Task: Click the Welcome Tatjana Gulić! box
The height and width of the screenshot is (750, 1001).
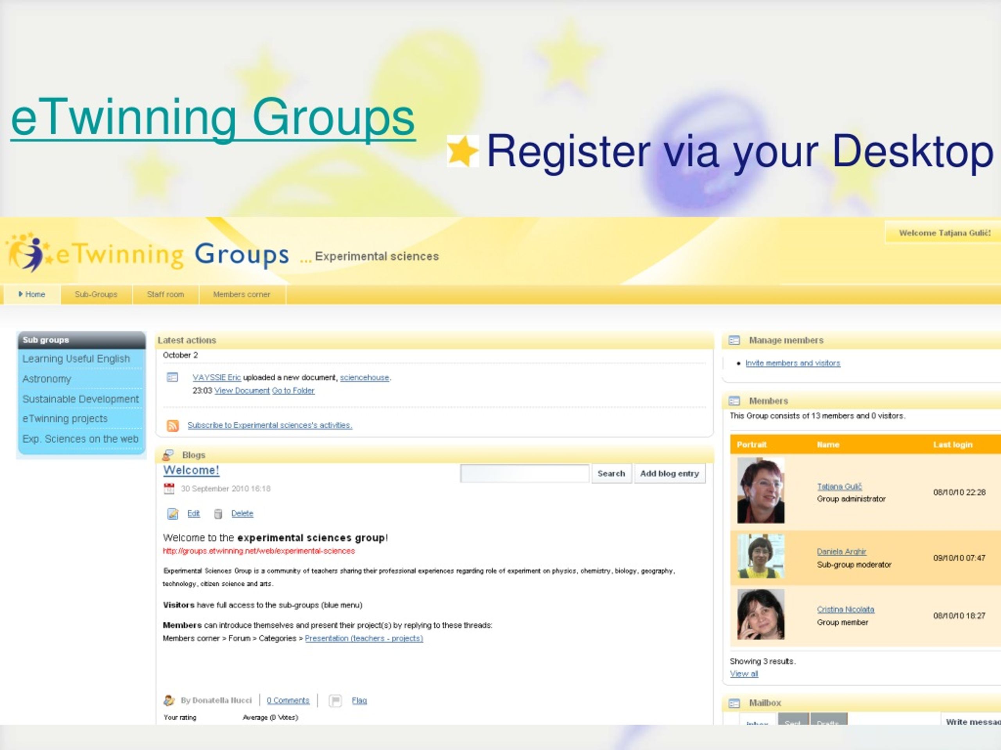Action: 943,233
